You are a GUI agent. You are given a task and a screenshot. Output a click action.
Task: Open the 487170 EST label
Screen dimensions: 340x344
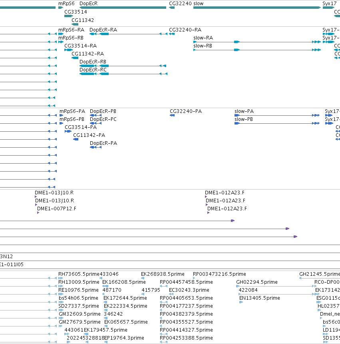[112, 290]
